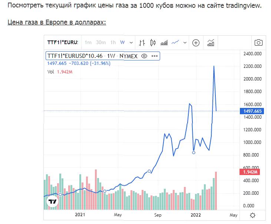Expand the chart style dropdown chevron
Screen dimensions: 271x224
click(185, 43)
